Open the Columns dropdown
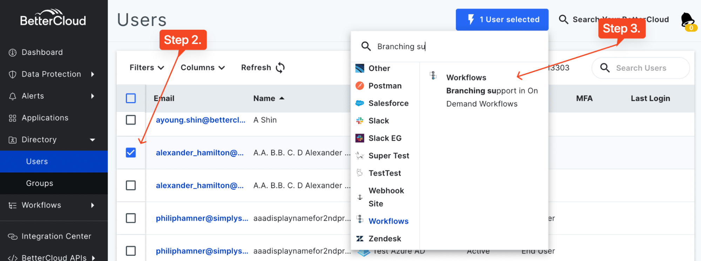 pyautogui.click(x=203, y=68)
